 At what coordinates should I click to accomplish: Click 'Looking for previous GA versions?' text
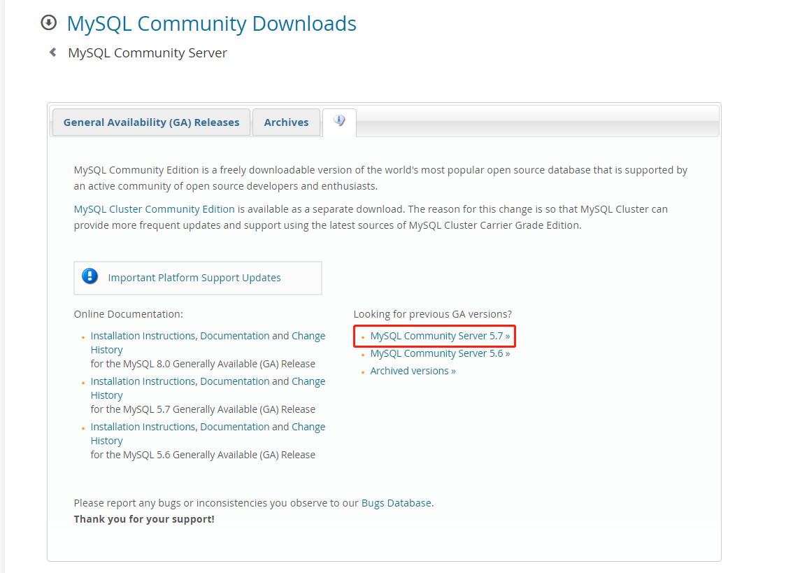pyautogui.click(x=433, y=314)
